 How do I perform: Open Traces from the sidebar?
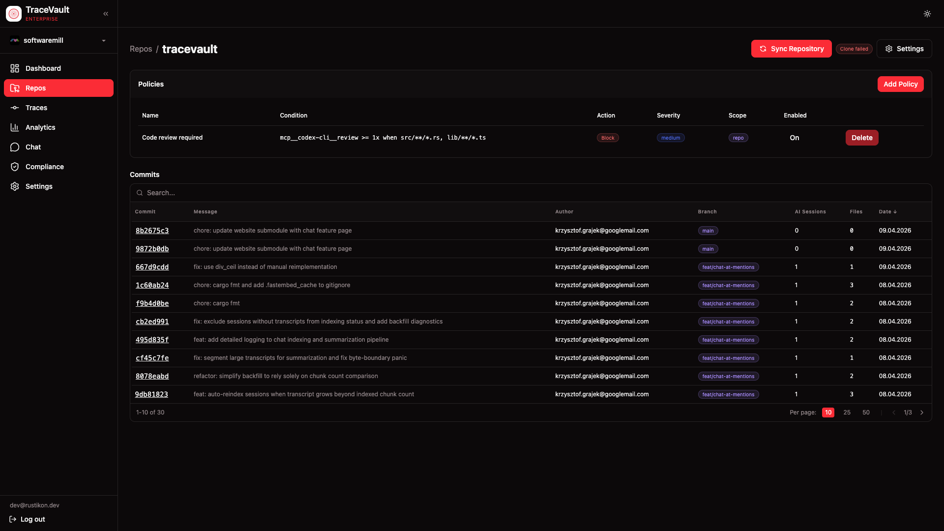coord(36,108)
